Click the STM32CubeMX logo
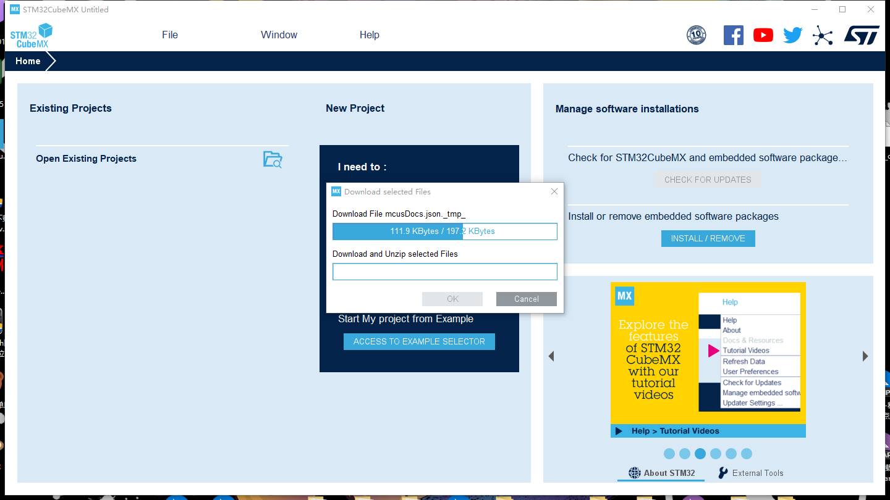This screenshot has height=500, width=890. 32,35
